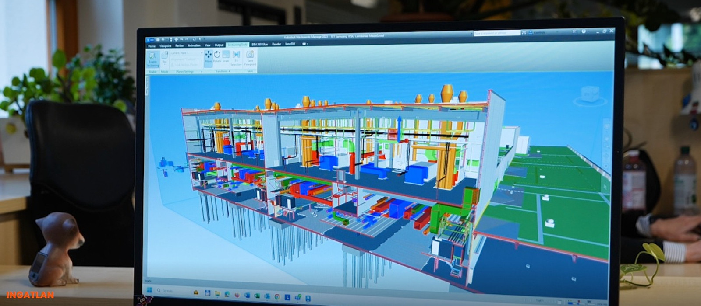
Task: Expand the Transform panel arrow
Action: 230,71
